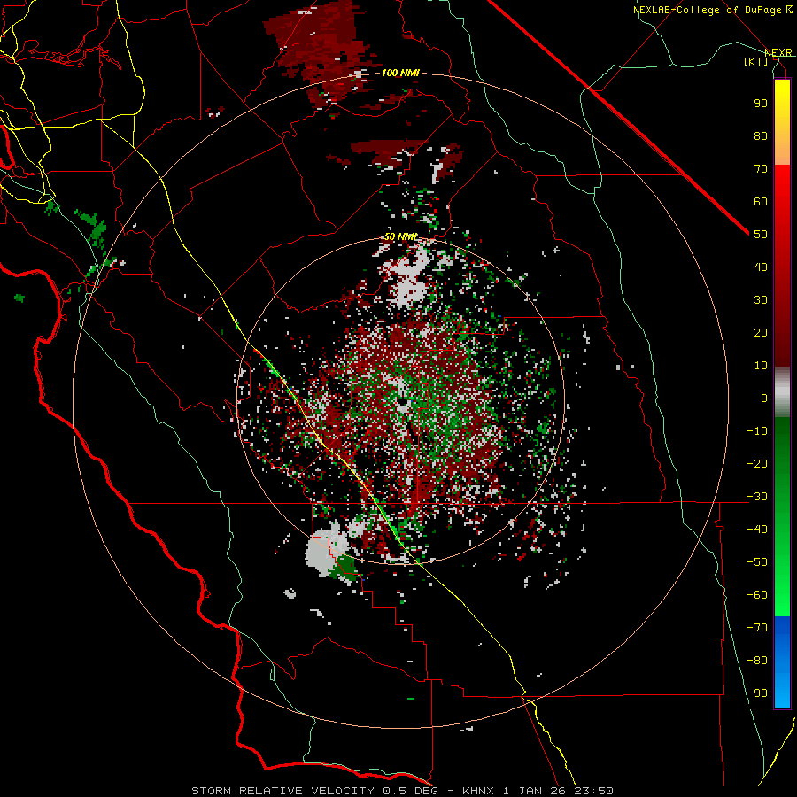Viewport: 797px width, 797px height.
Task: Click the 90 value on the velocity scale
Action: [761, 104]
